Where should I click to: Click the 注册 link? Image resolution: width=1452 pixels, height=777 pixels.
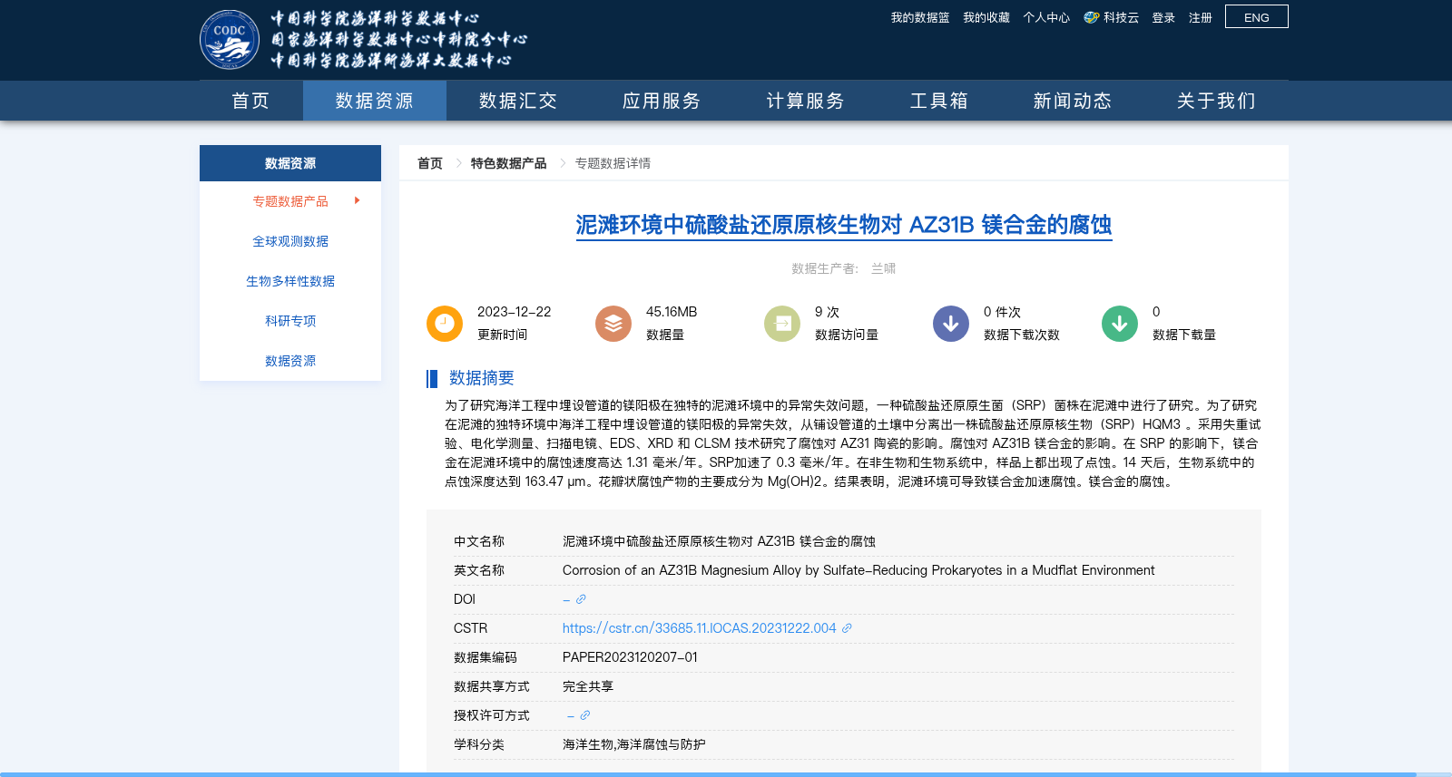pyautogui.click(x=1201, y=17)
